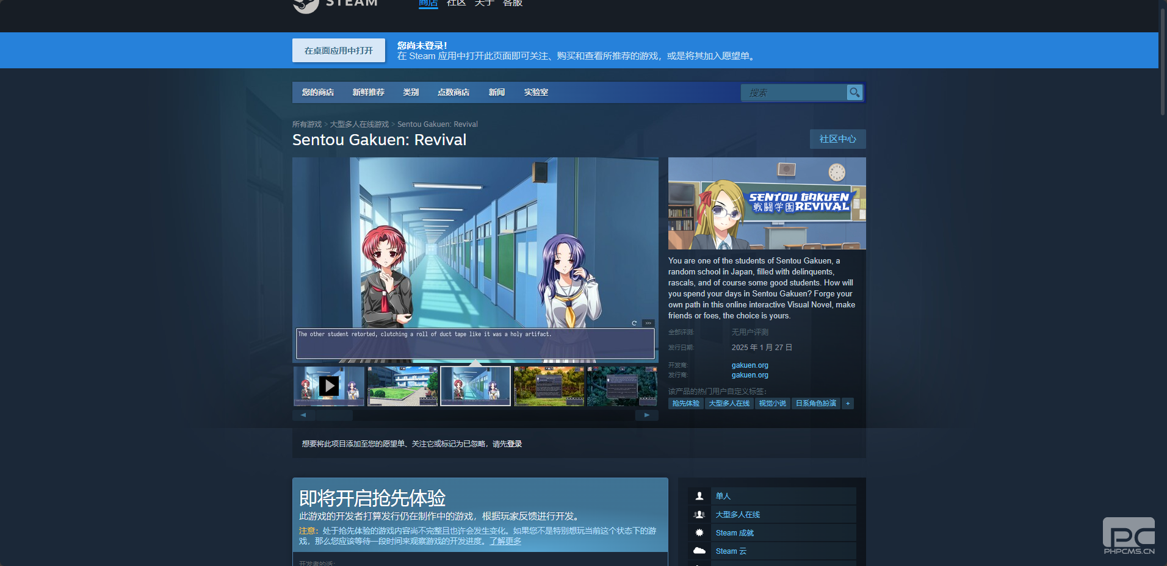Select the 视觉小说 tag
This screenshot has width=1167, height=566.
point(773,403)
